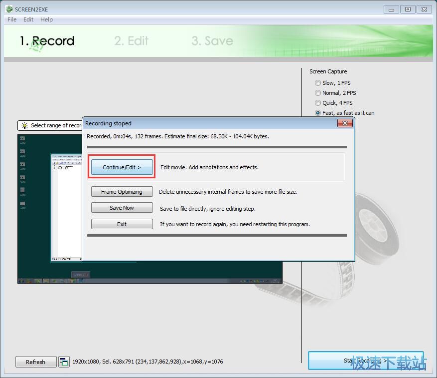Open the Help menu

click(x=46, y=19)
